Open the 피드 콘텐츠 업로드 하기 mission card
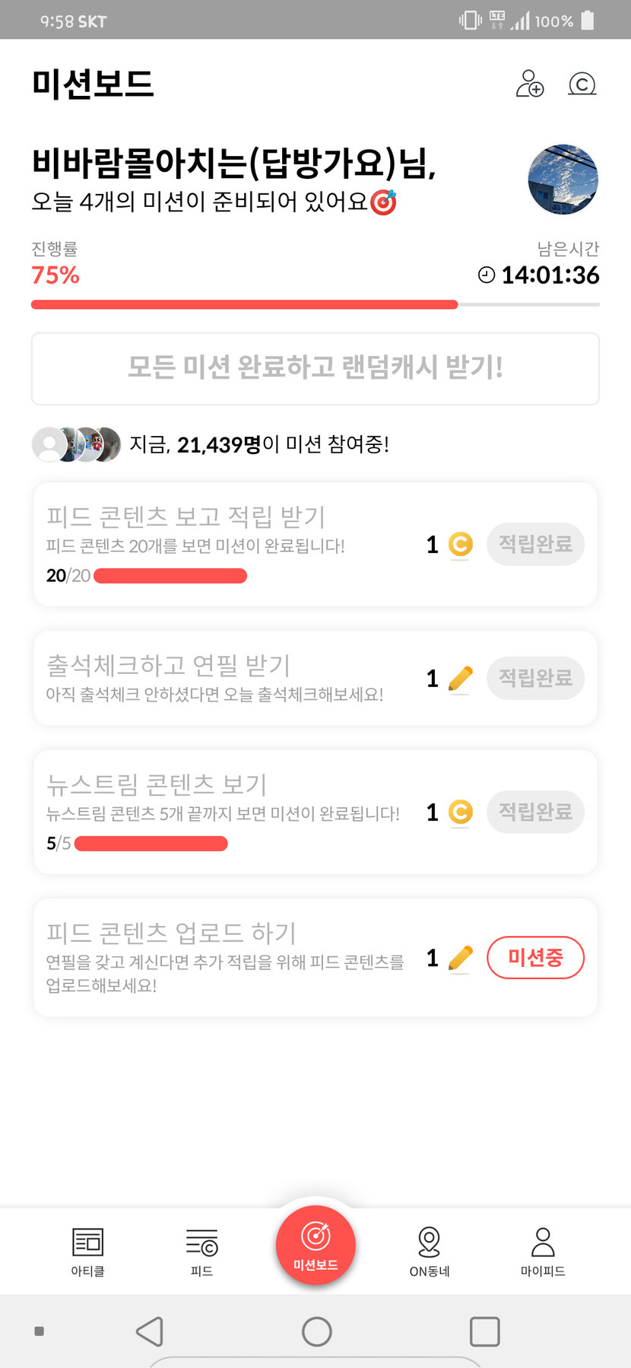 click(228, 957)
